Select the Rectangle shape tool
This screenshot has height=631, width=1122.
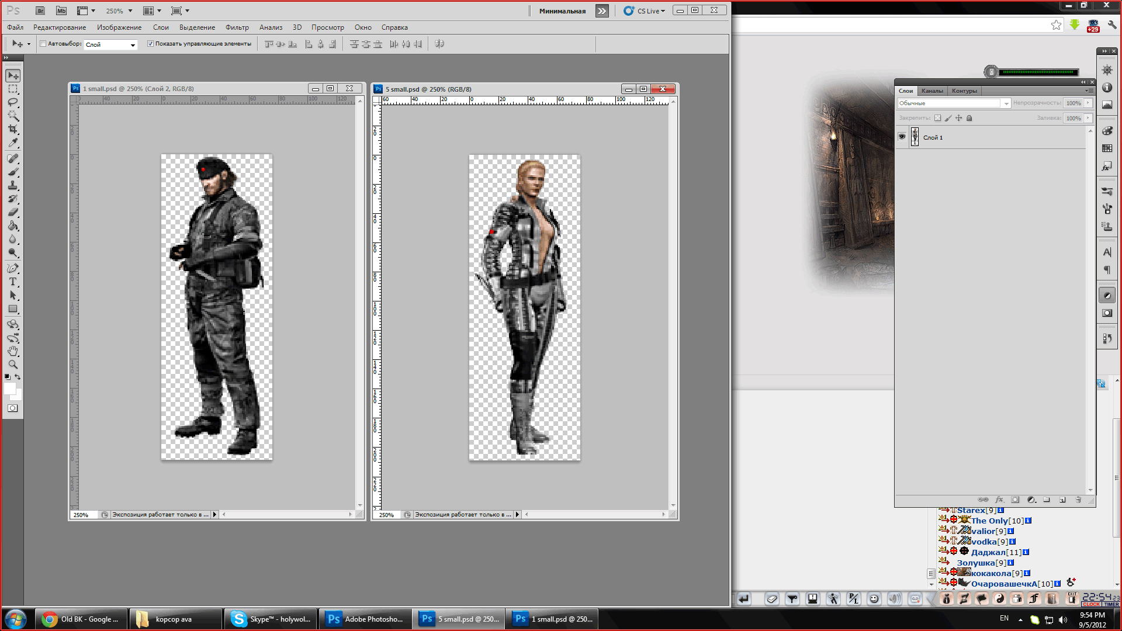coord(13,308)
